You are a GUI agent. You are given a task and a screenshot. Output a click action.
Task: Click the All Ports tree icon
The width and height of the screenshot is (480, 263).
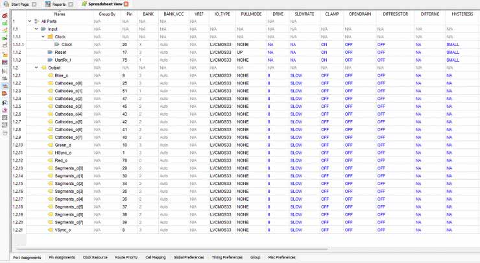36,21
